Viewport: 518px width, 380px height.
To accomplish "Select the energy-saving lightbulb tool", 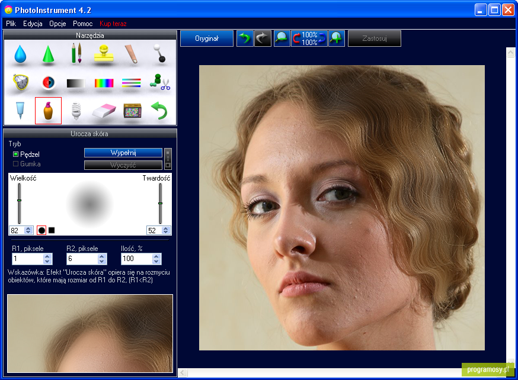I will (x=76, y=111).
